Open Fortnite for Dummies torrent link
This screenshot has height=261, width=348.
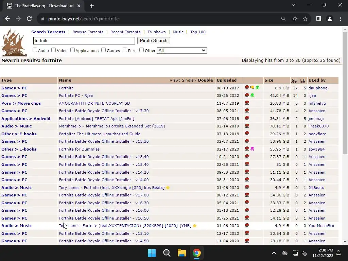pos(79,149)
